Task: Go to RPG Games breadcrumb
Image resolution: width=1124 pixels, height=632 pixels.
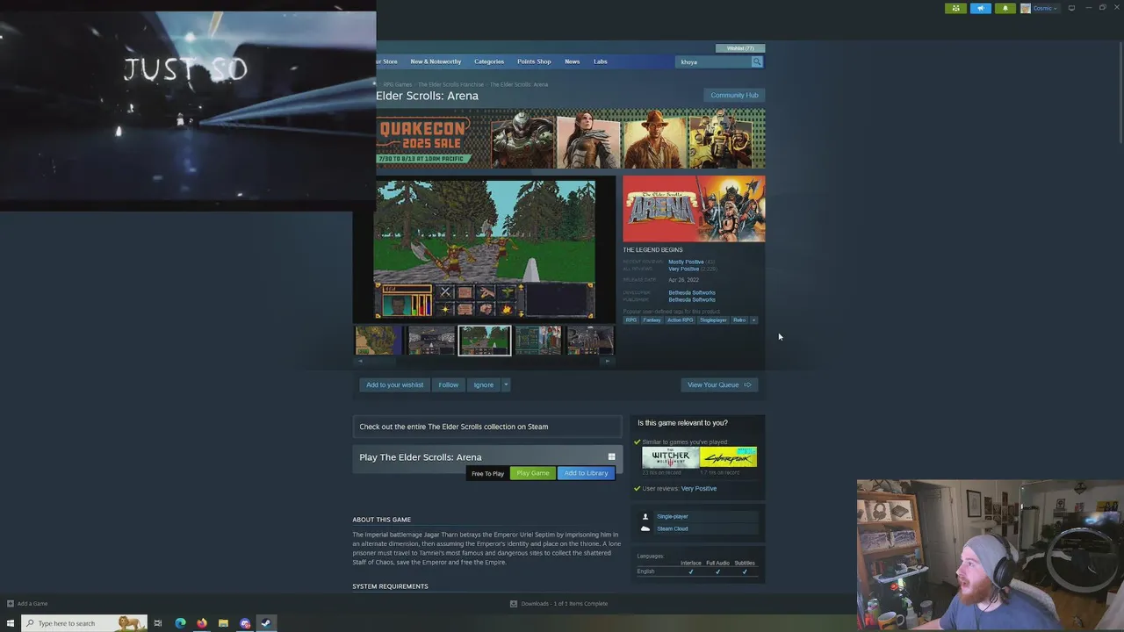Action: 397,84
